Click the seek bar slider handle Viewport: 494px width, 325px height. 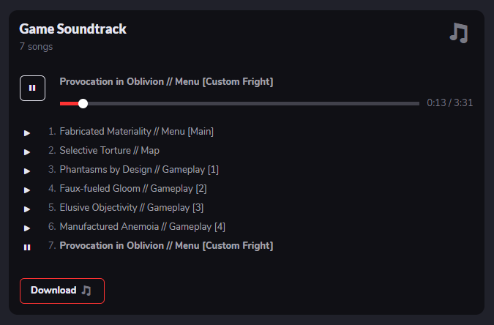[83, 103]
